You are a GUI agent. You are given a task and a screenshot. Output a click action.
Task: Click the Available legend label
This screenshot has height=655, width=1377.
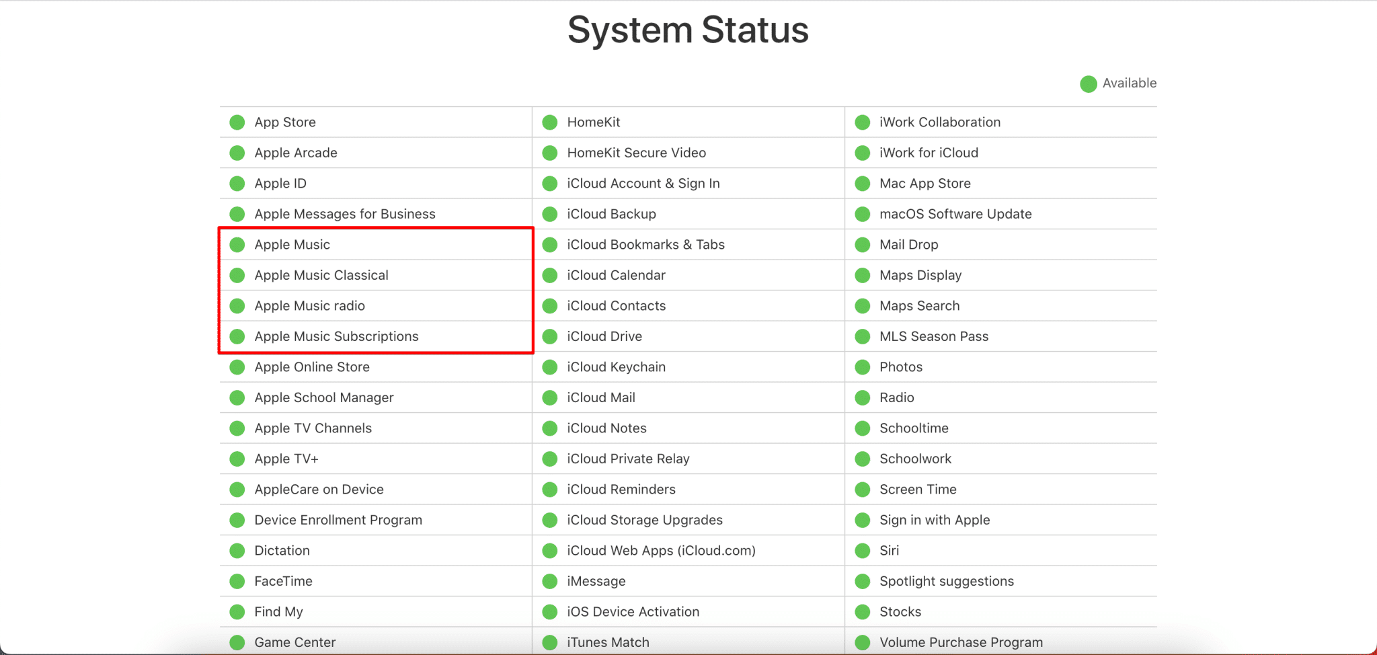(1130, 83)
